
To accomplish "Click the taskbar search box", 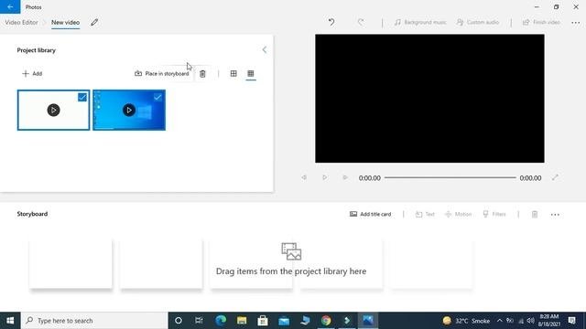I will (94, 321).
